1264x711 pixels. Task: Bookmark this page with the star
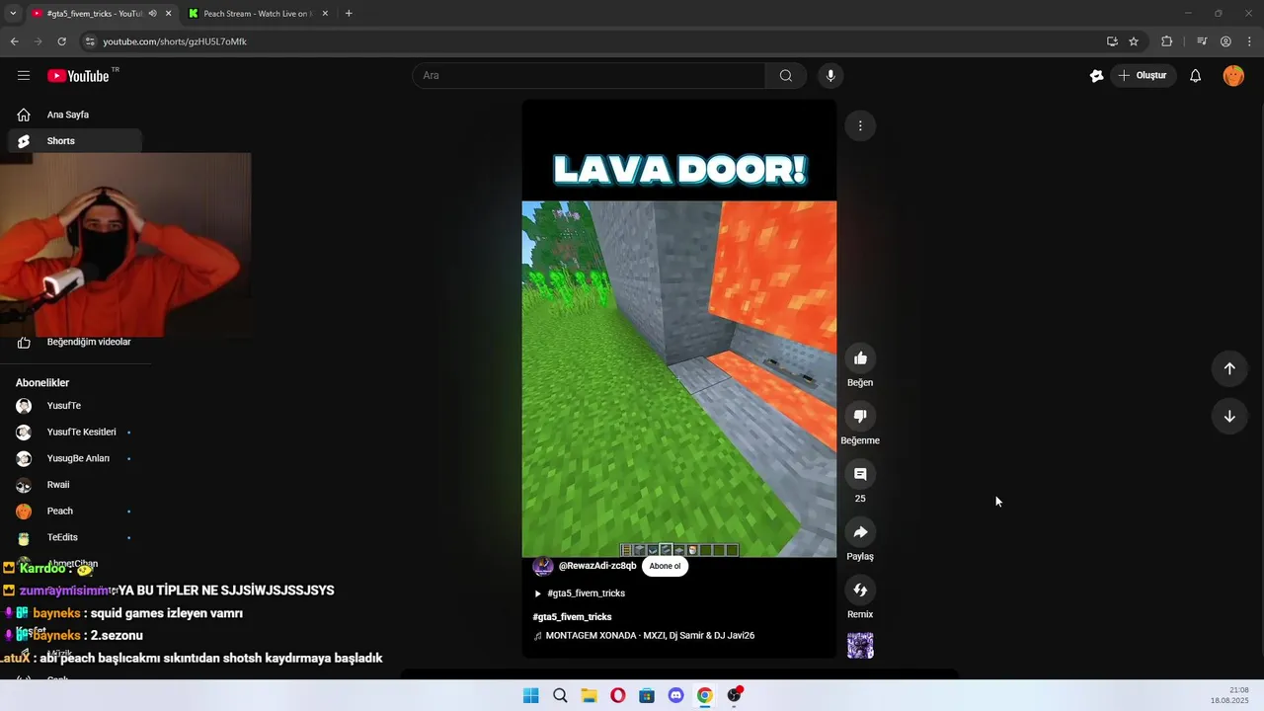point(1134,41)
